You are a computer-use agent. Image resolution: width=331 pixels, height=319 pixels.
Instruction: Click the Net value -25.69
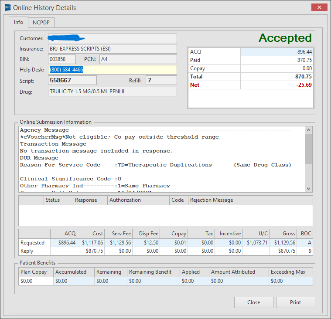pyautogui.click(x=276, y=85)
